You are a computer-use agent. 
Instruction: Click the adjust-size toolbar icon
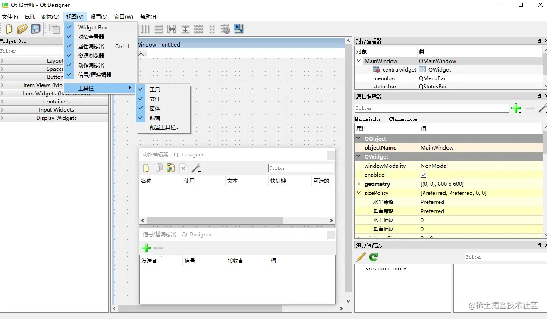tap(238, 29)
